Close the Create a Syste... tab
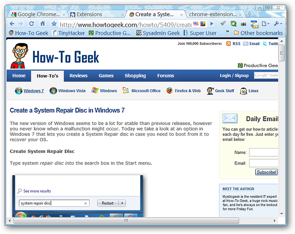The image size is (295, 234). click(x=181, y=15)
